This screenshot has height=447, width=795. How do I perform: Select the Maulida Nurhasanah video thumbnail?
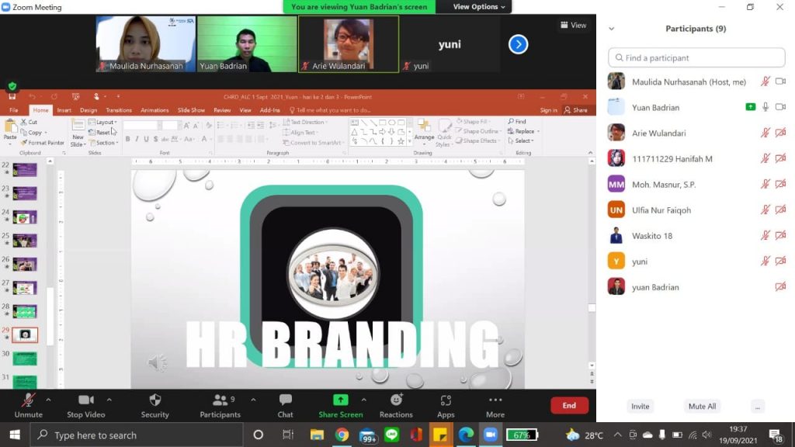click(x=145, y=44)
